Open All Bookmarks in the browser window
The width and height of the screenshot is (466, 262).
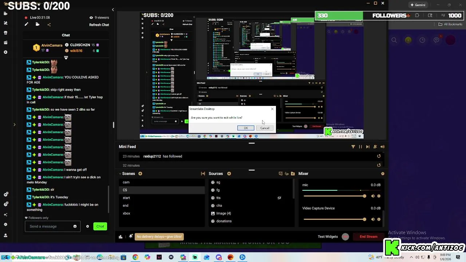point(450,24)
